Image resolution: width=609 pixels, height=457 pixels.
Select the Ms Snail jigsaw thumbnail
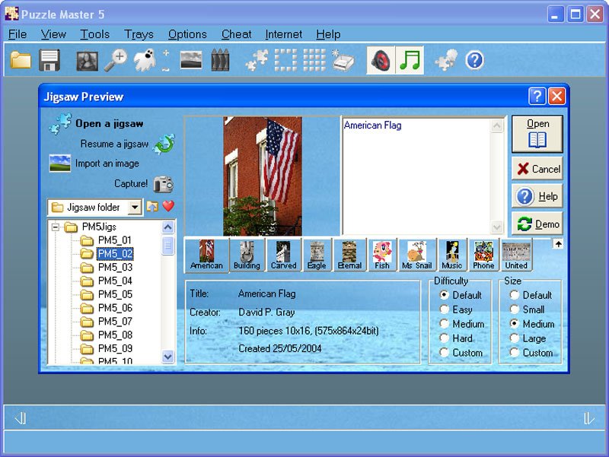pos(417,255)
